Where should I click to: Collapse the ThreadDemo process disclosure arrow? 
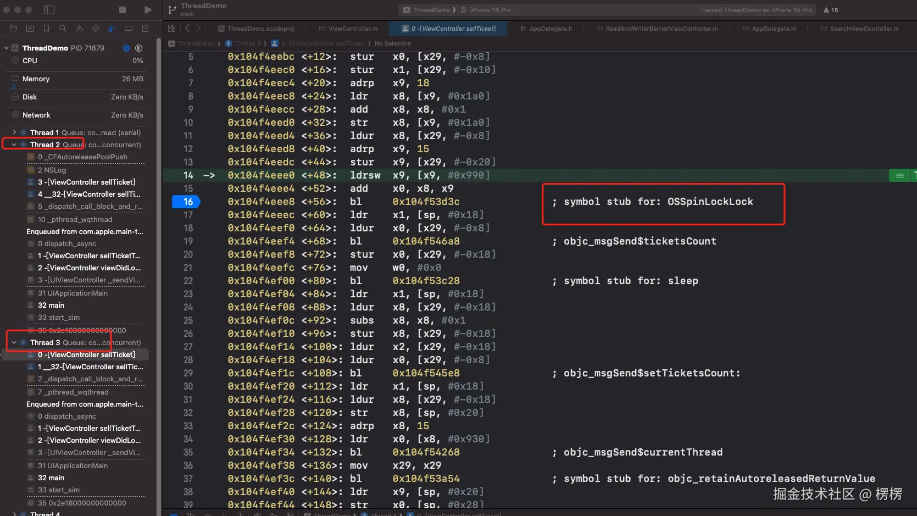(x=6, y=48)
